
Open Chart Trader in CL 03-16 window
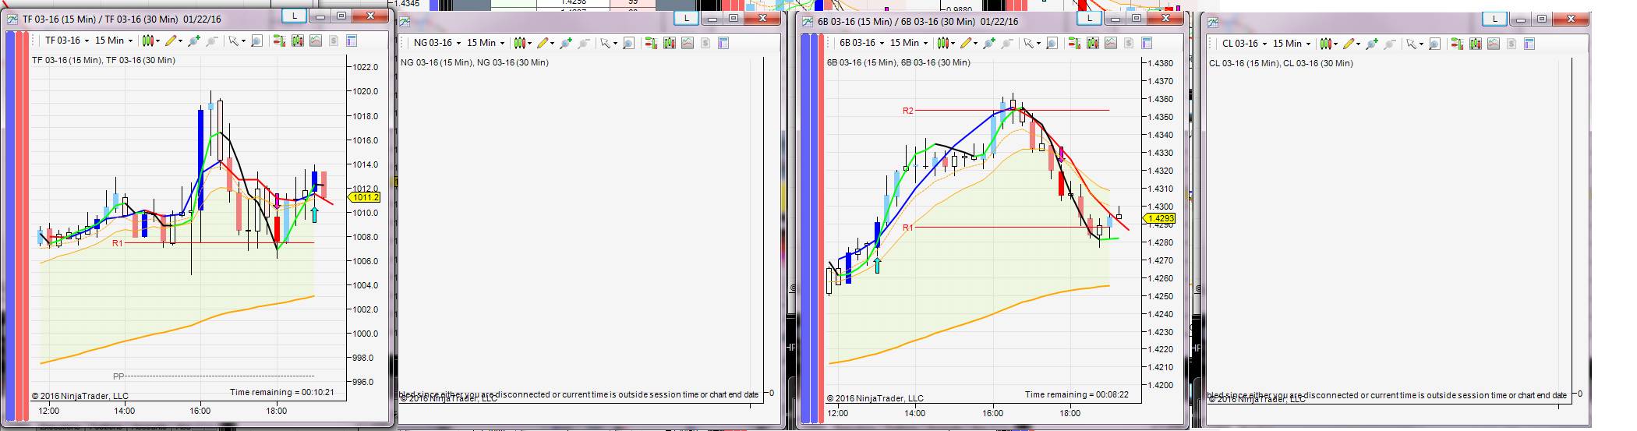pos(1457,44)
